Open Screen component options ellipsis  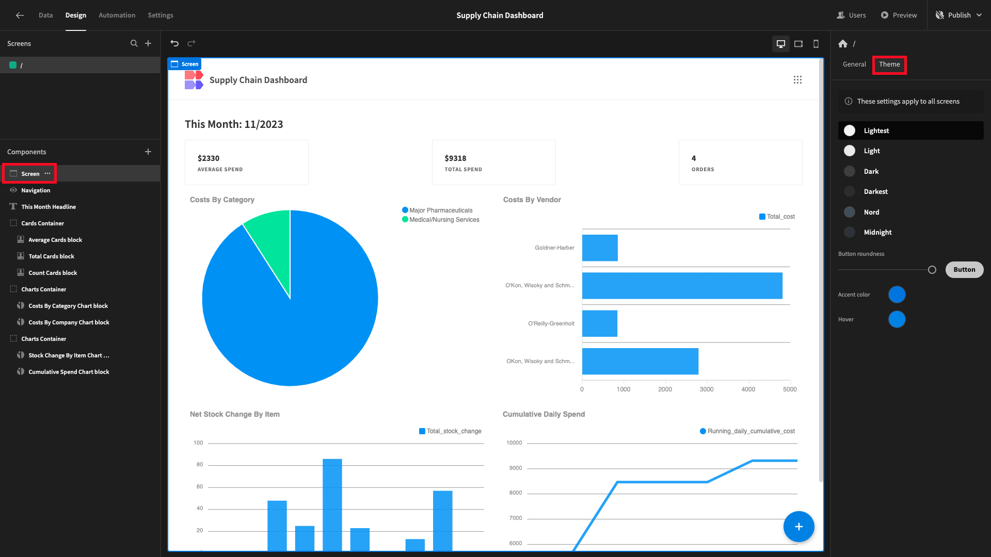[x=47, y=173]
